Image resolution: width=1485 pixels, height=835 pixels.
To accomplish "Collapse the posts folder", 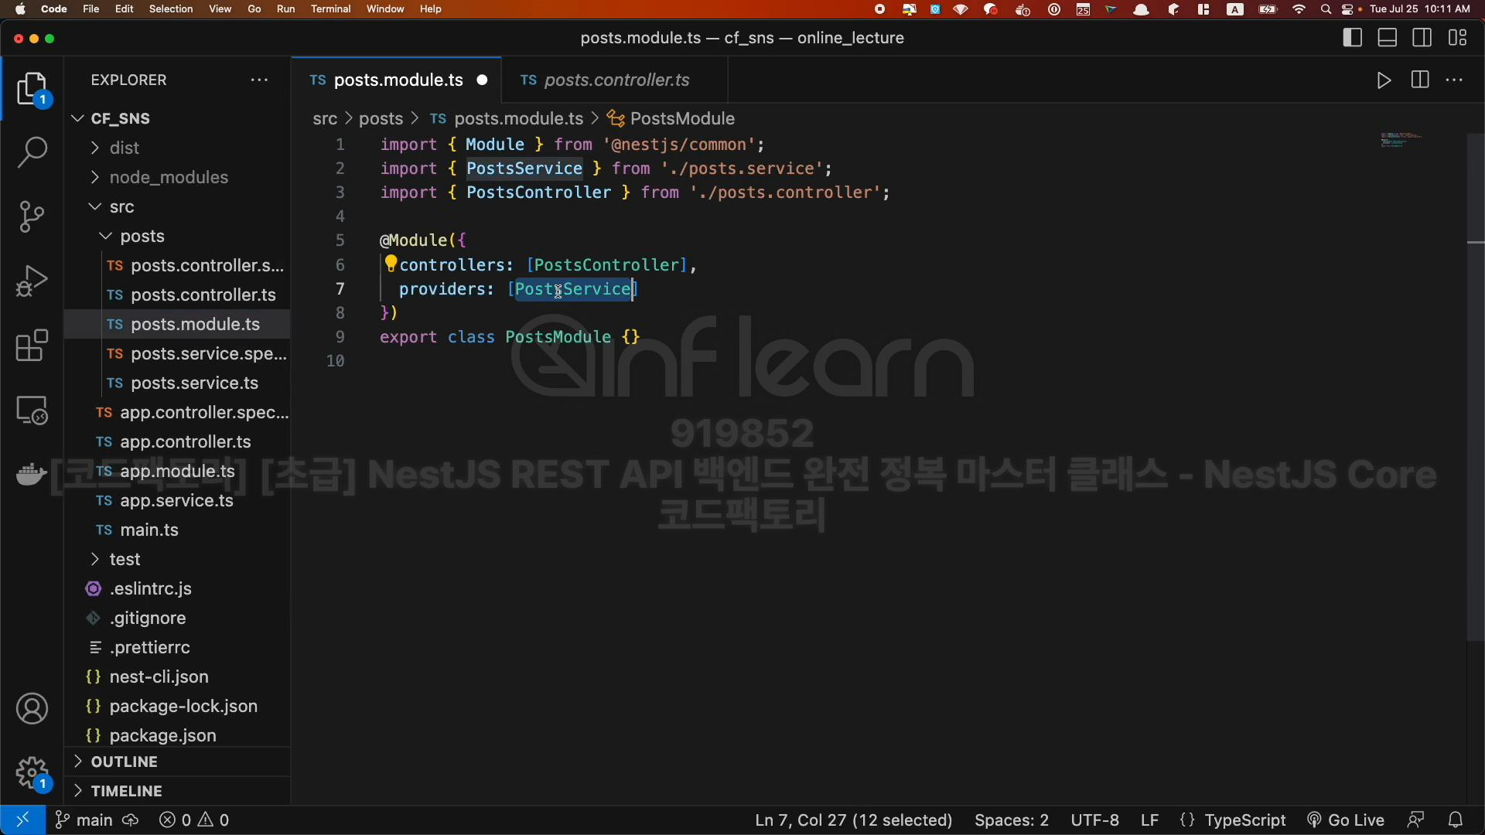I will click(142, 236).
